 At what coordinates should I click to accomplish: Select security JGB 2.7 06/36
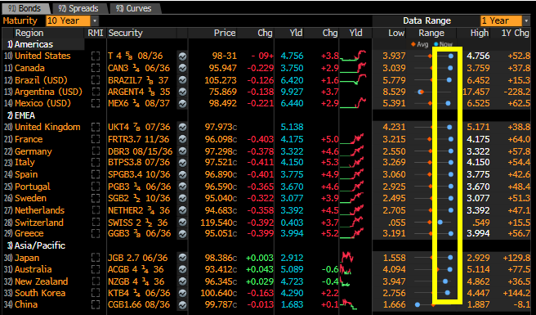pos(138,258)
